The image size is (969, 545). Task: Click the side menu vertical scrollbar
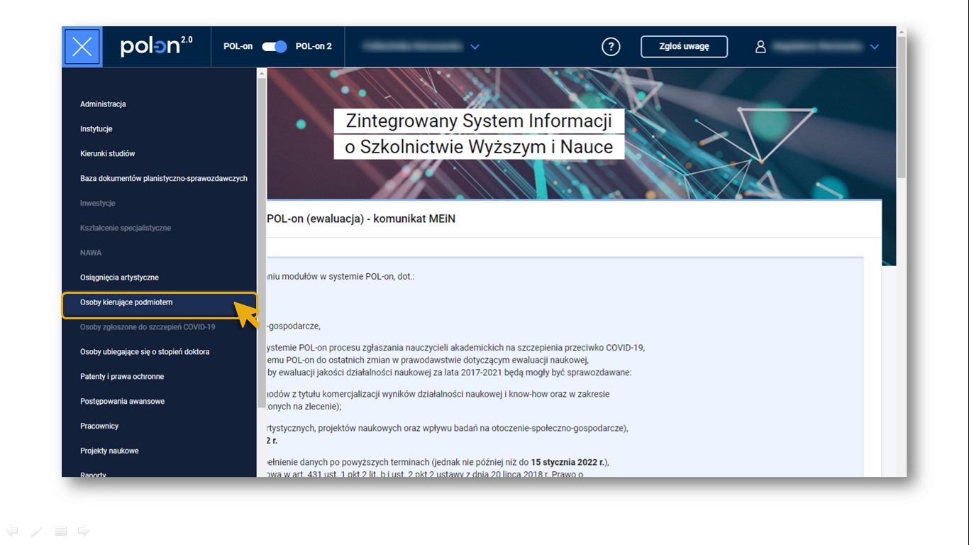[x=261, y=241]
